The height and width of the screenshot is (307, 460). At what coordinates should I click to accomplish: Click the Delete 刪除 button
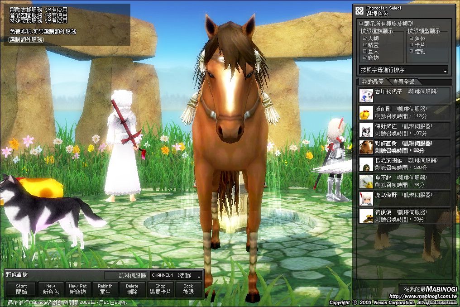click(132, 289)
